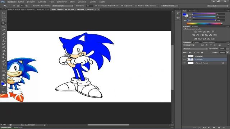Add a Levels adjustment
The height and width of the screenshot is (129, 230).
(200, 32)
